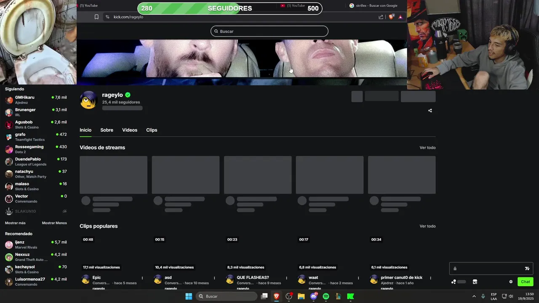Switch to the Videos tab
Image resolution: width=539 pixels, height=303 pixels.
[x=130, y=130]
